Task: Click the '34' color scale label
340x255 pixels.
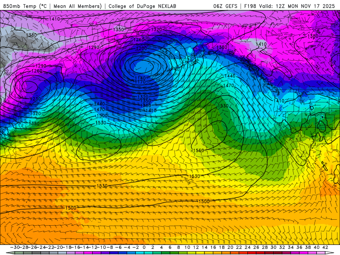Action: click(291, 247)
